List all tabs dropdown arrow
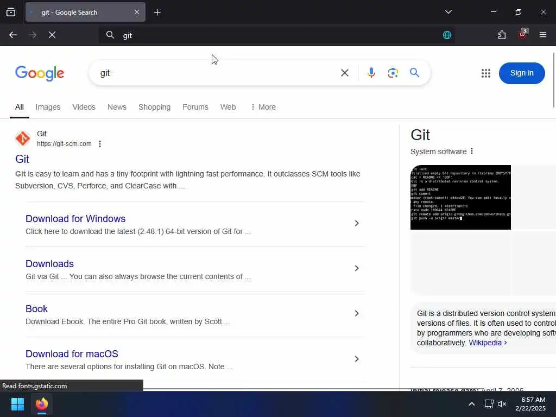The width and height of the screenshot is (556, 417). click(448, 12)
